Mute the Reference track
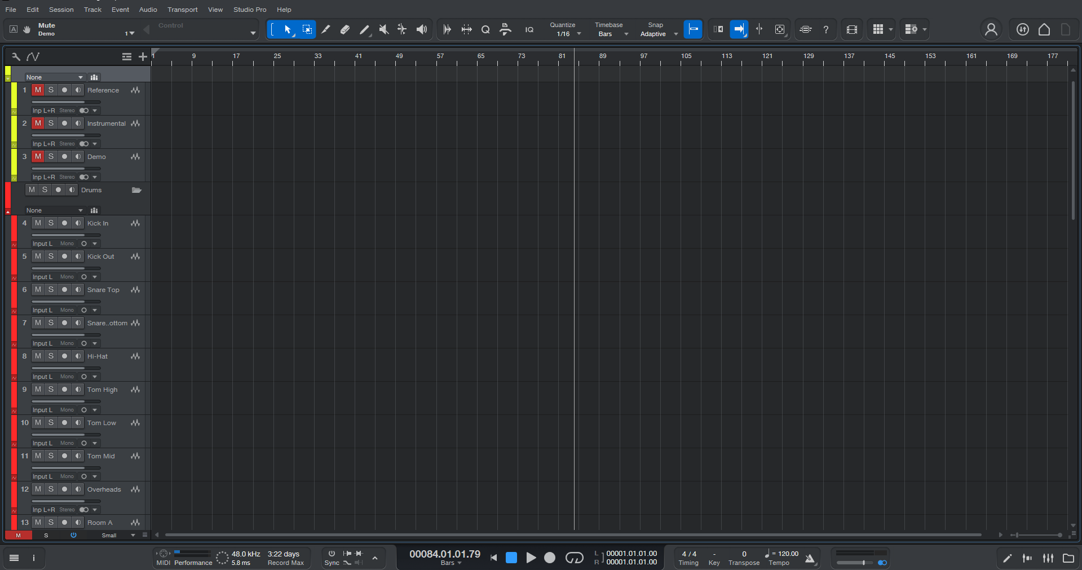The image size is (1082, 570). coord(38,90)
